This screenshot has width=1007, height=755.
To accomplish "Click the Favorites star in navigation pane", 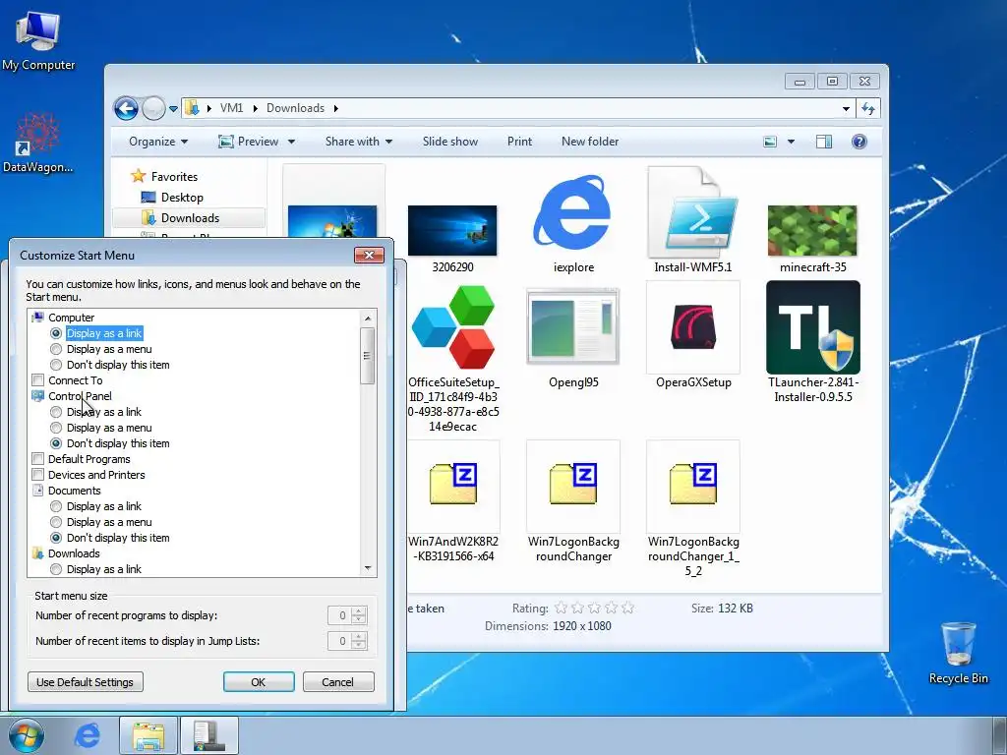I will click(x=138, y=176).
